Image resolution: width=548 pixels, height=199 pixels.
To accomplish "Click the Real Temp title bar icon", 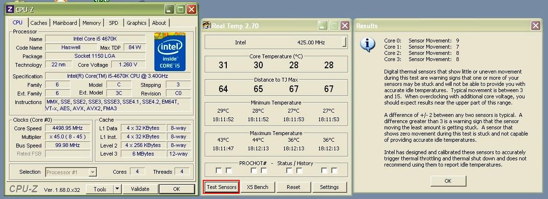I will [x=207, y=25].
